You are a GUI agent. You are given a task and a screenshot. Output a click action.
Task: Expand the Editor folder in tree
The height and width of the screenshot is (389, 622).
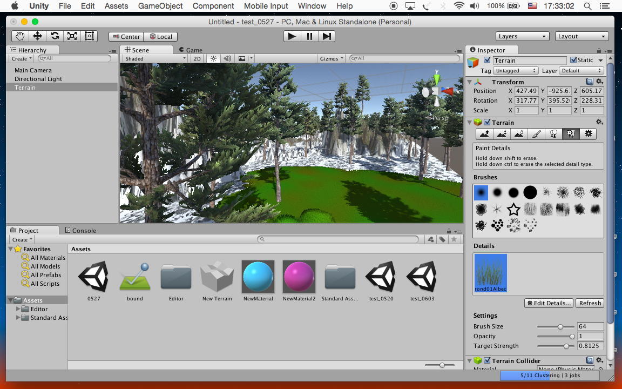pyautogui.click(x=18, y=308)
